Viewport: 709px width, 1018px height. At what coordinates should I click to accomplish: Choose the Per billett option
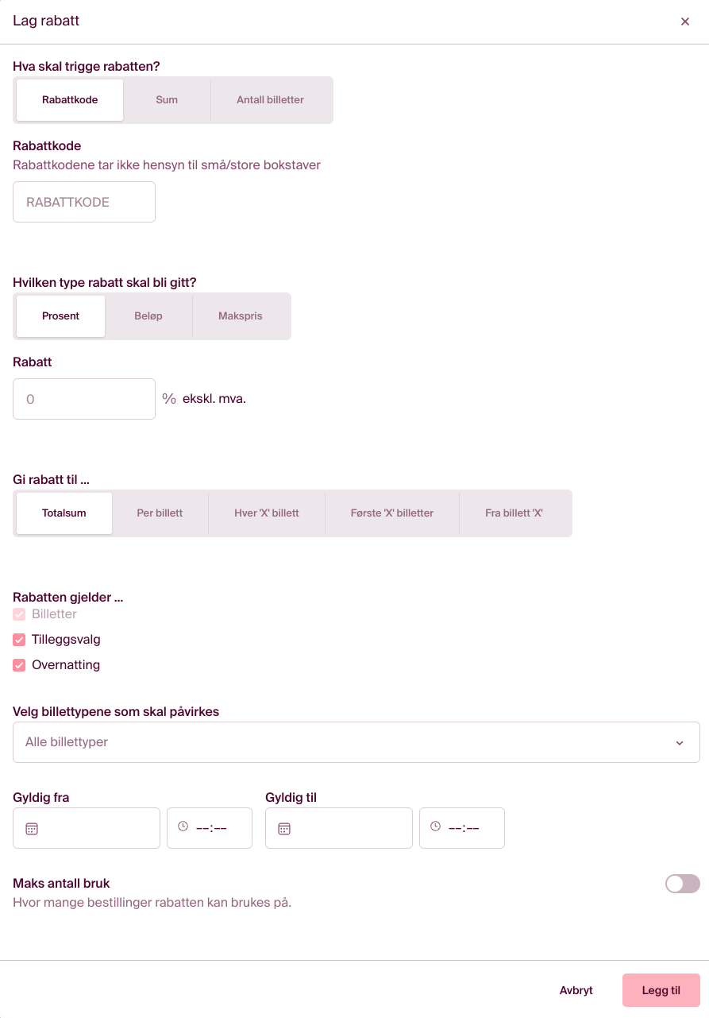(x=160, y=513)
